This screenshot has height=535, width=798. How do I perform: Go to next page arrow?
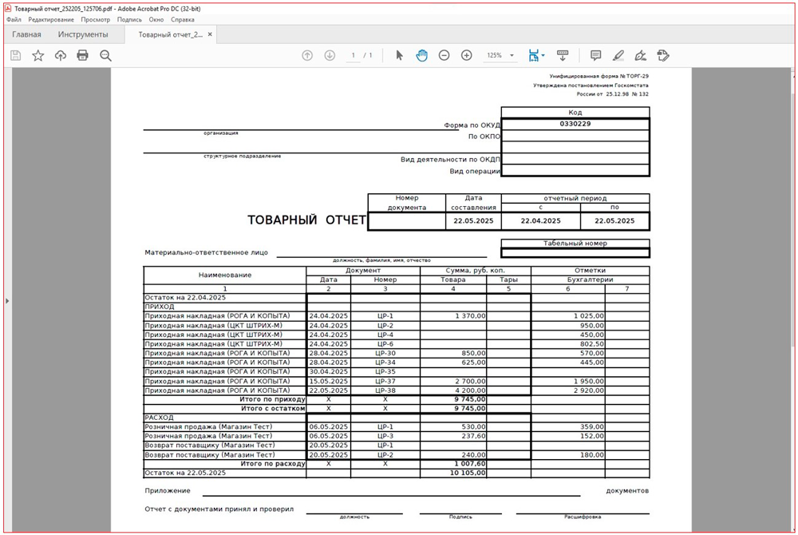click(330, 55)
